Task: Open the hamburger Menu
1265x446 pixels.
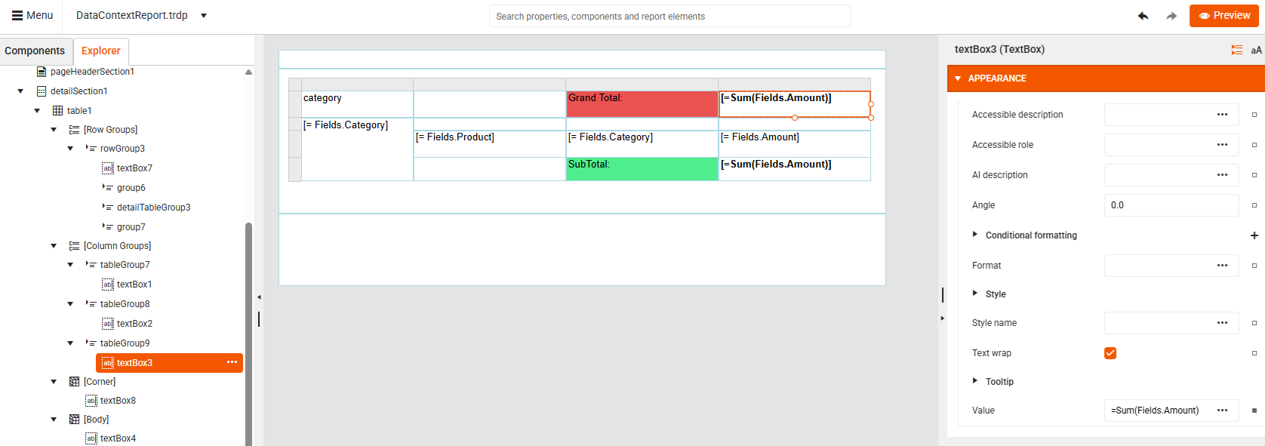Action: pyautogui.click(x=32, y=15)
